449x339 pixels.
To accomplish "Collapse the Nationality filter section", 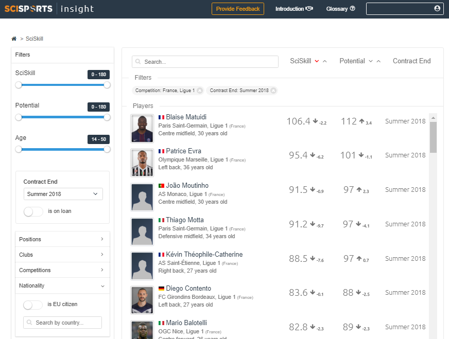I will [x=62, y=286].
